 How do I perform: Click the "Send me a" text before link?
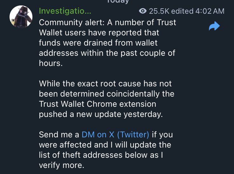[x=59, y=134]
